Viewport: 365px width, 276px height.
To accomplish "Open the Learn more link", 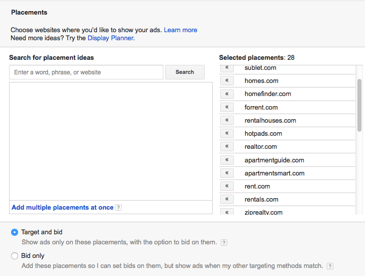I will 180,30.
